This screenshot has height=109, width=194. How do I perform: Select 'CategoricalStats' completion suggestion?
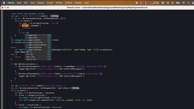[38, 50]
